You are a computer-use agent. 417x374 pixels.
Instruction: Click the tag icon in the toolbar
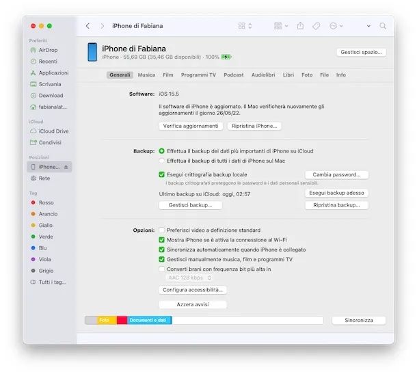pyautogui.click(x=317, y=26)
